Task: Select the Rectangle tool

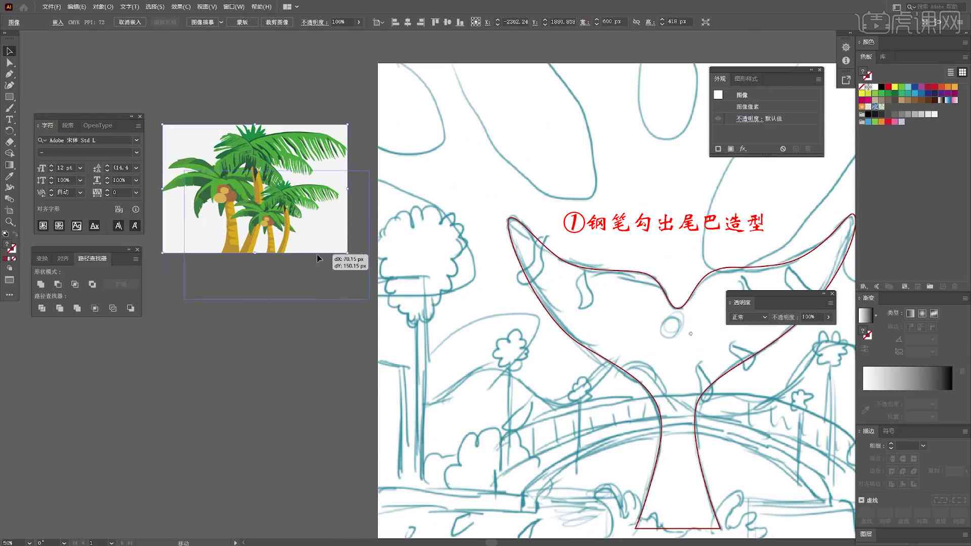Action: pyautogui.click(x=10, y=97)
